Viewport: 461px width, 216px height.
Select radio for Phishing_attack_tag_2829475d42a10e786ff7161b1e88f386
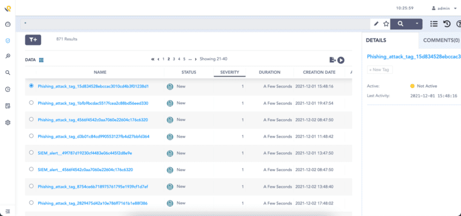32,203
